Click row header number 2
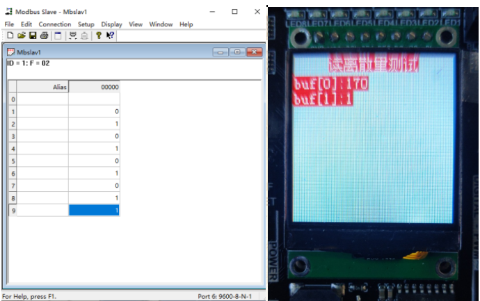This screenshot has height=301, width=480. point(13,124)
